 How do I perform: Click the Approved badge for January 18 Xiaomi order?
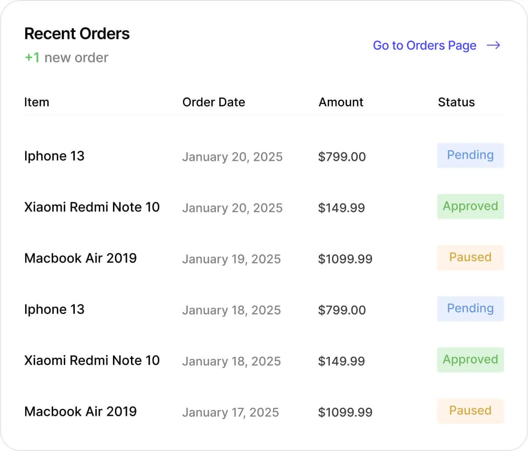click(x=470, y=360)
